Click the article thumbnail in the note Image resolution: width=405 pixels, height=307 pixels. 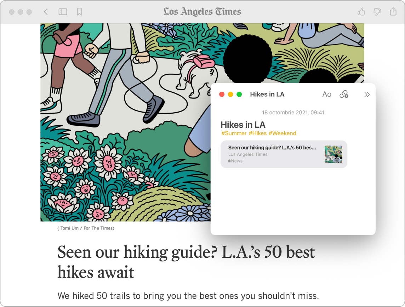coord(333,154)
